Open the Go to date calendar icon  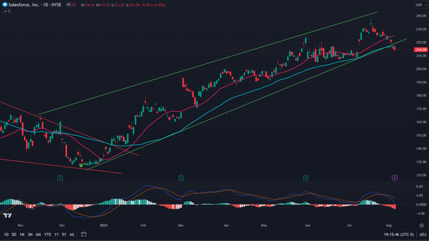(x=84, y=234)
